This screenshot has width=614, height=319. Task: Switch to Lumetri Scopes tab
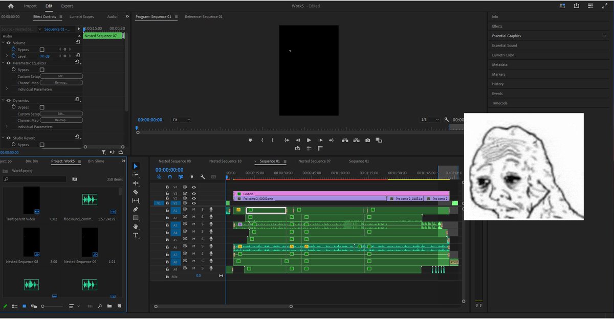(x=82, y=16)
